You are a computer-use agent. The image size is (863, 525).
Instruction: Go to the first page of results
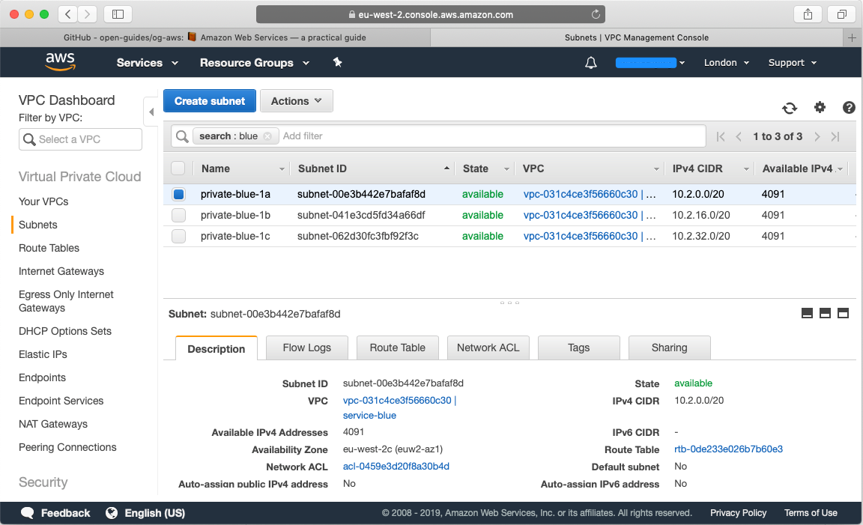tap(721, 136)
